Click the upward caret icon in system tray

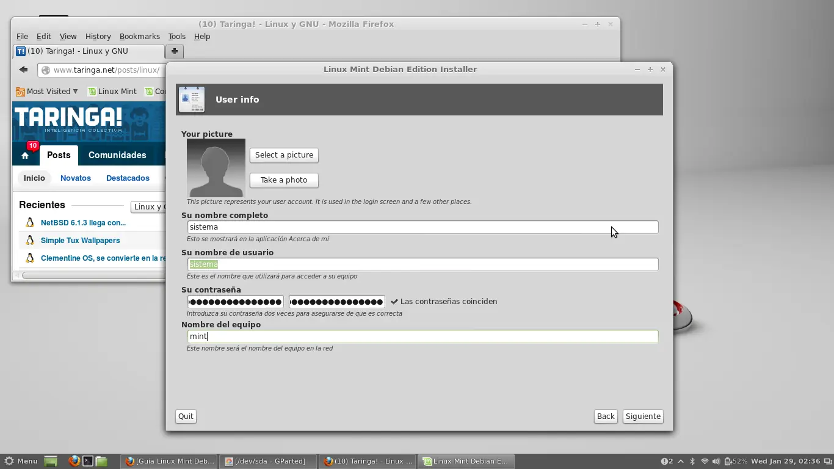681,461
